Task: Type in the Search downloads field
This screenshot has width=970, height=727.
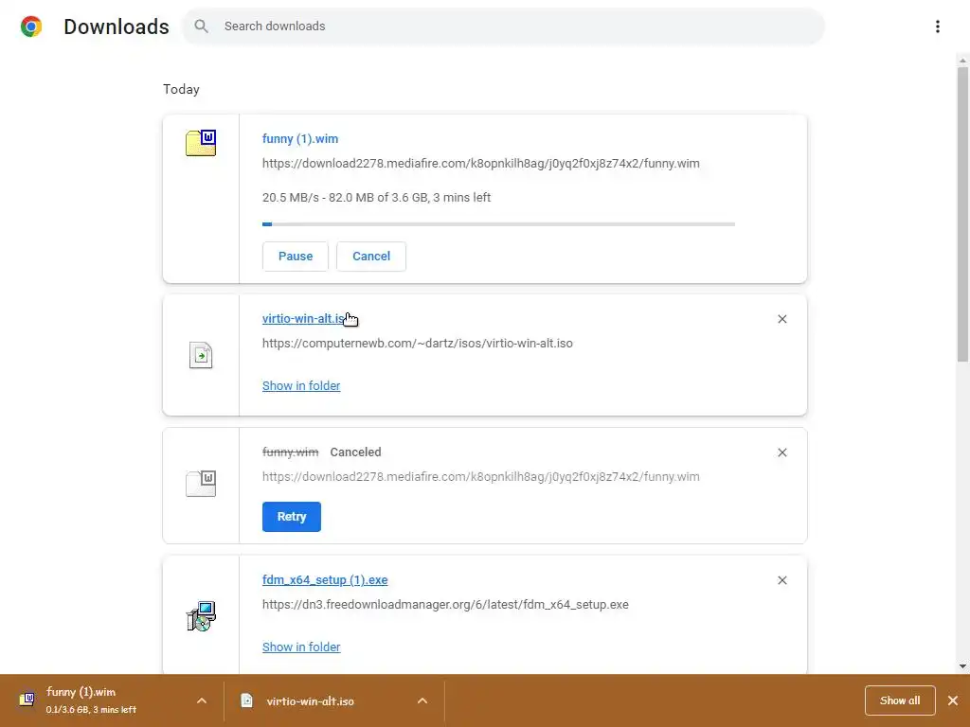Action: 512,27
